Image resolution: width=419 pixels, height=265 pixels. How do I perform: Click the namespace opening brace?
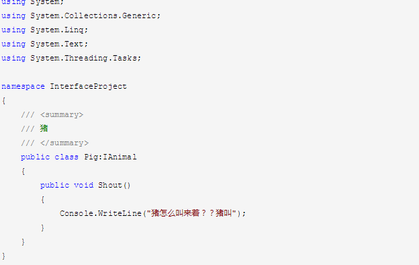(x=4, y=101)
